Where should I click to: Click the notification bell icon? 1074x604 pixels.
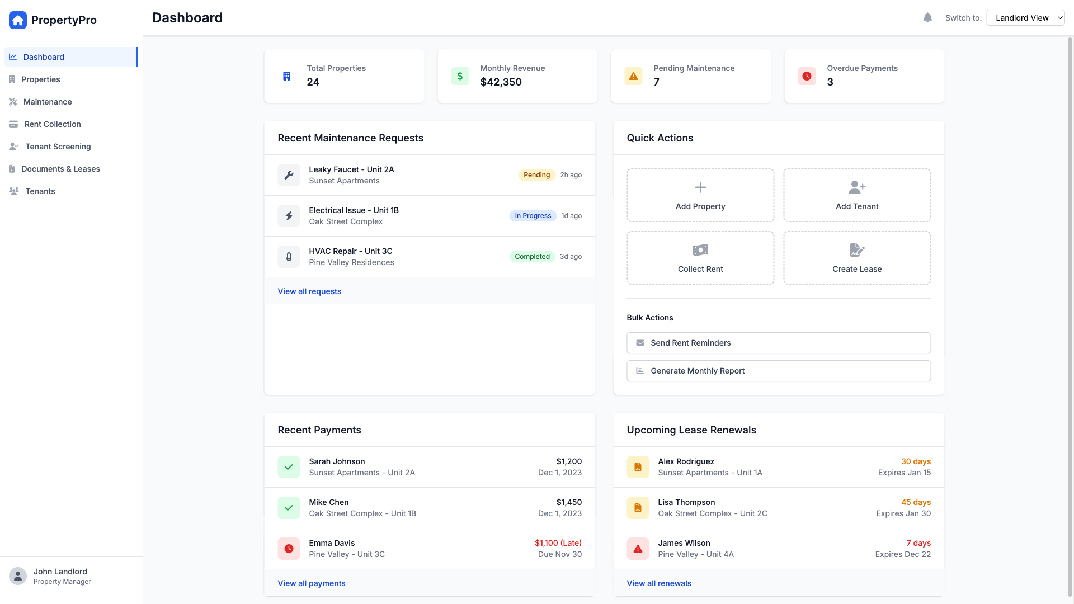pyautogui.click(x=927, y=17)
